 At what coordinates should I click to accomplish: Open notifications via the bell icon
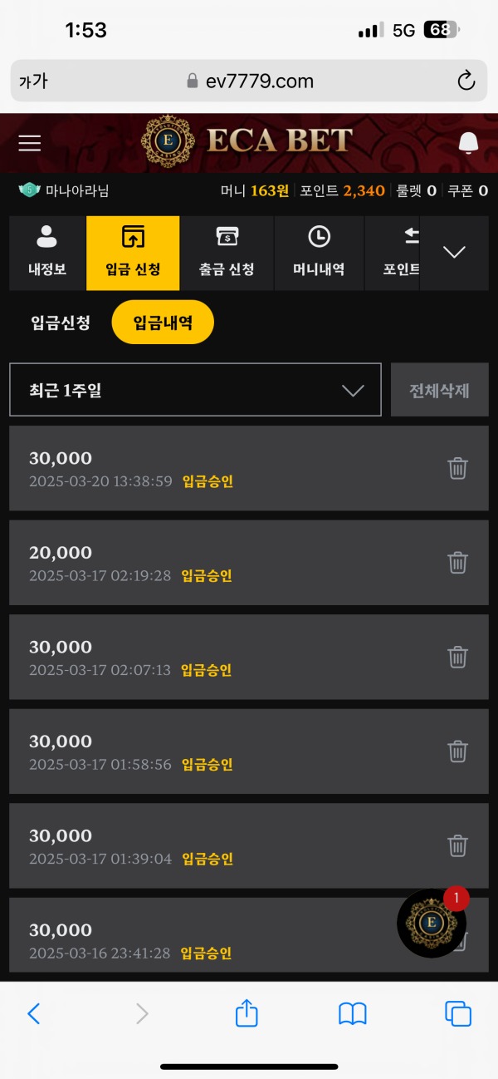pos(467,142)
